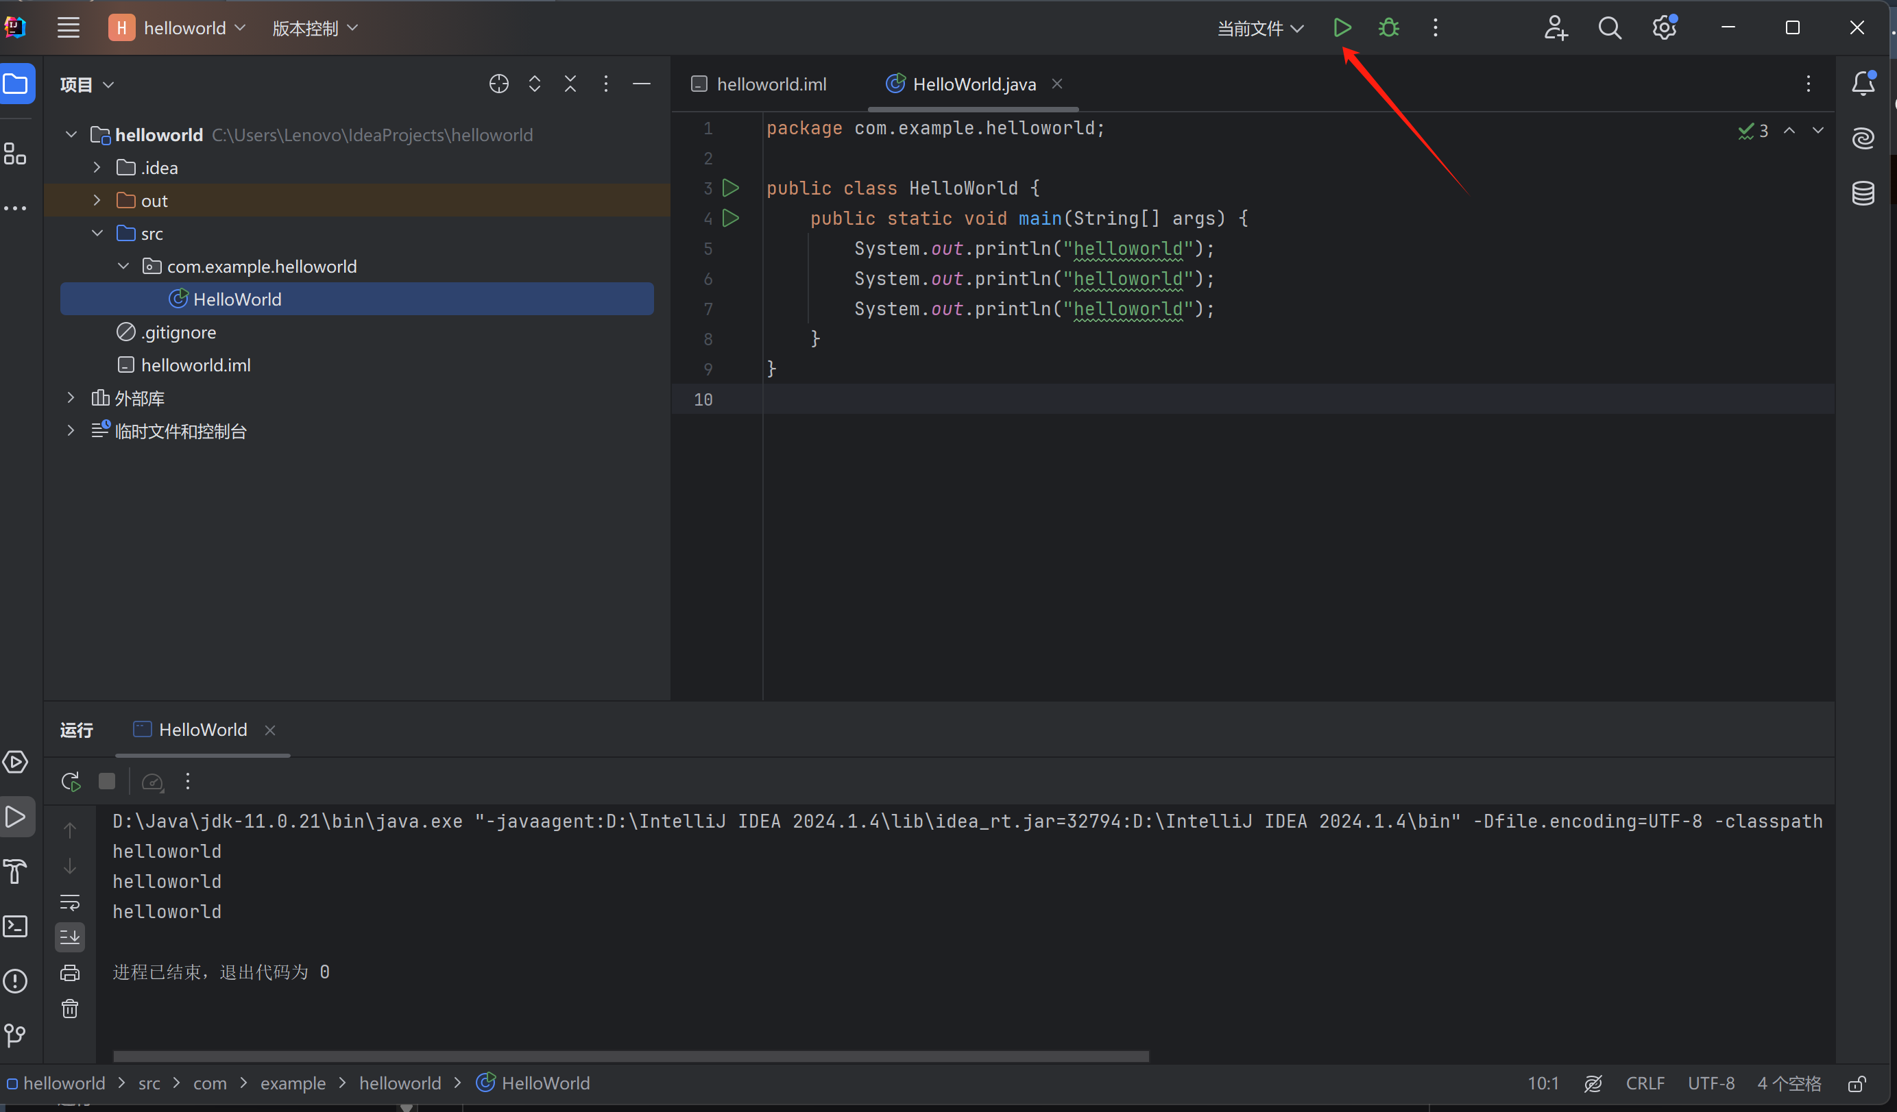Toggle scroll to end in console
This screenshot has width=1897, height=1112.
point(70,937)
